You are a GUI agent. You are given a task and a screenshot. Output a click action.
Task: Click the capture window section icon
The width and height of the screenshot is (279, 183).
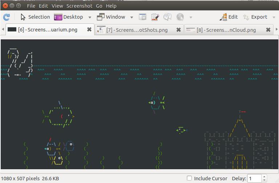pos(143,17)
